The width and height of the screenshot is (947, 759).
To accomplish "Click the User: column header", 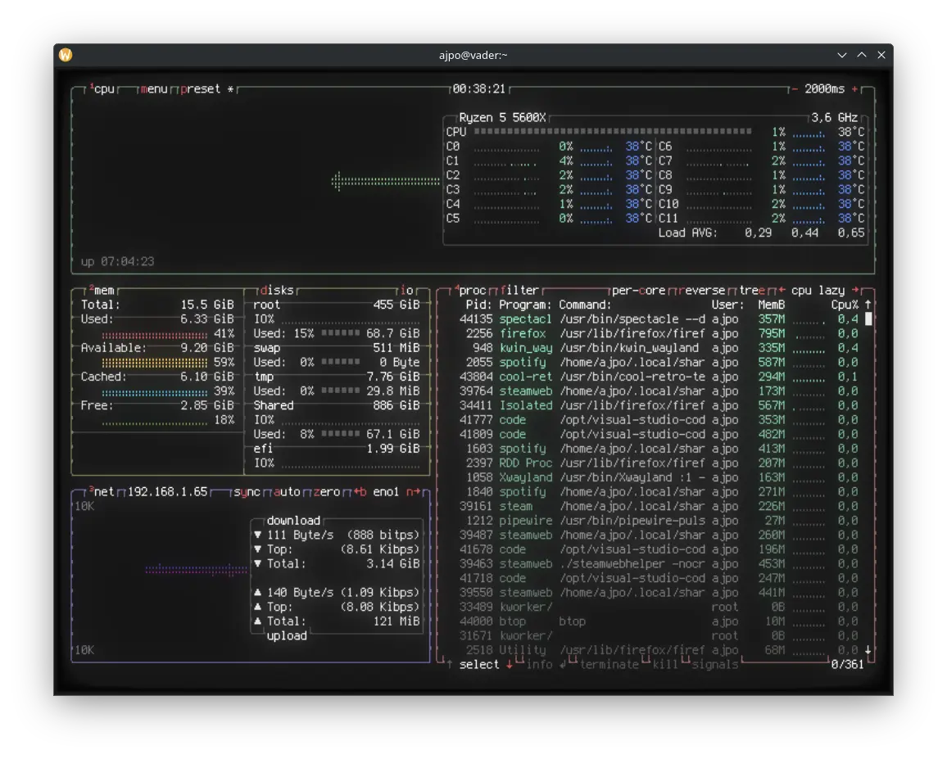I will tap(727, 305).
